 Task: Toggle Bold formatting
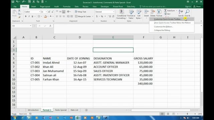pos(26,16)
